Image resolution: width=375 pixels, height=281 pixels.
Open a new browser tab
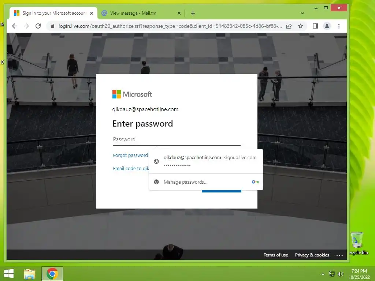coord(193,13)
